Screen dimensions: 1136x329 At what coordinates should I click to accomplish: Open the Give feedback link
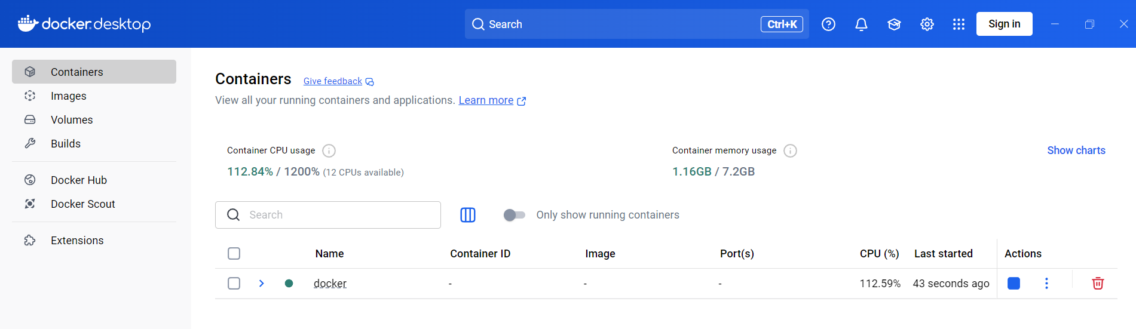click(x=338, y=81)
